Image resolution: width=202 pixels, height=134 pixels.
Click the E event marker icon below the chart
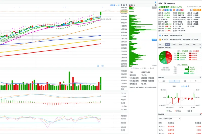tap(103, 66)
